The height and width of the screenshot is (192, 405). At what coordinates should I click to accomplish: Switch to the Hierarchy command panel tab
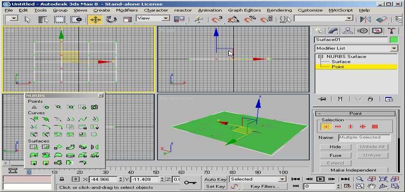348,31
